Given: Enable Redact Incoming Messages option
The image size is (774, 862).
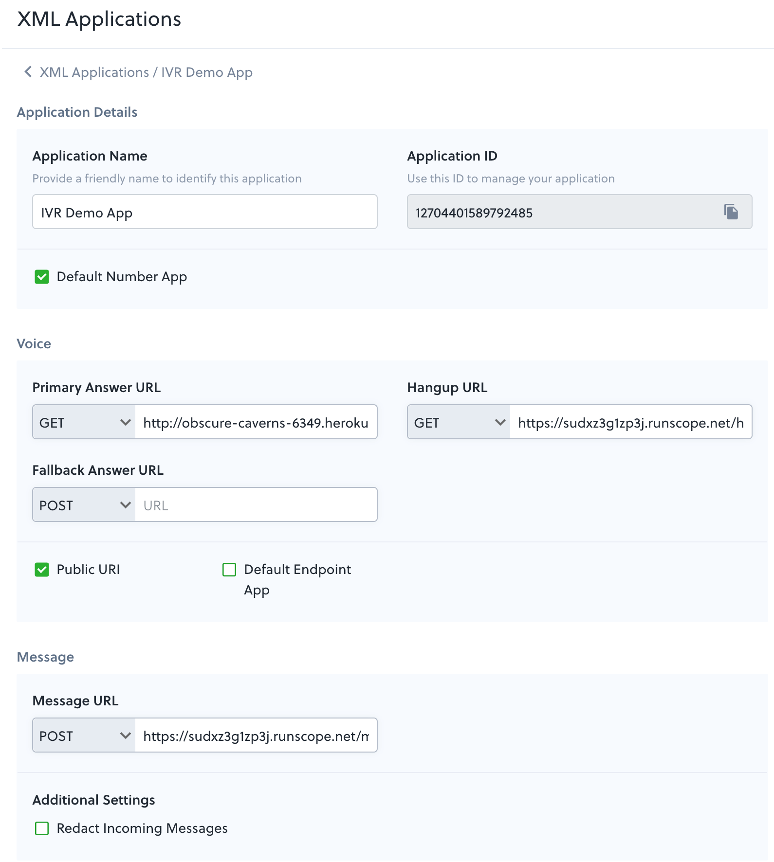Looking at the screenshot, I should [42, 828].
